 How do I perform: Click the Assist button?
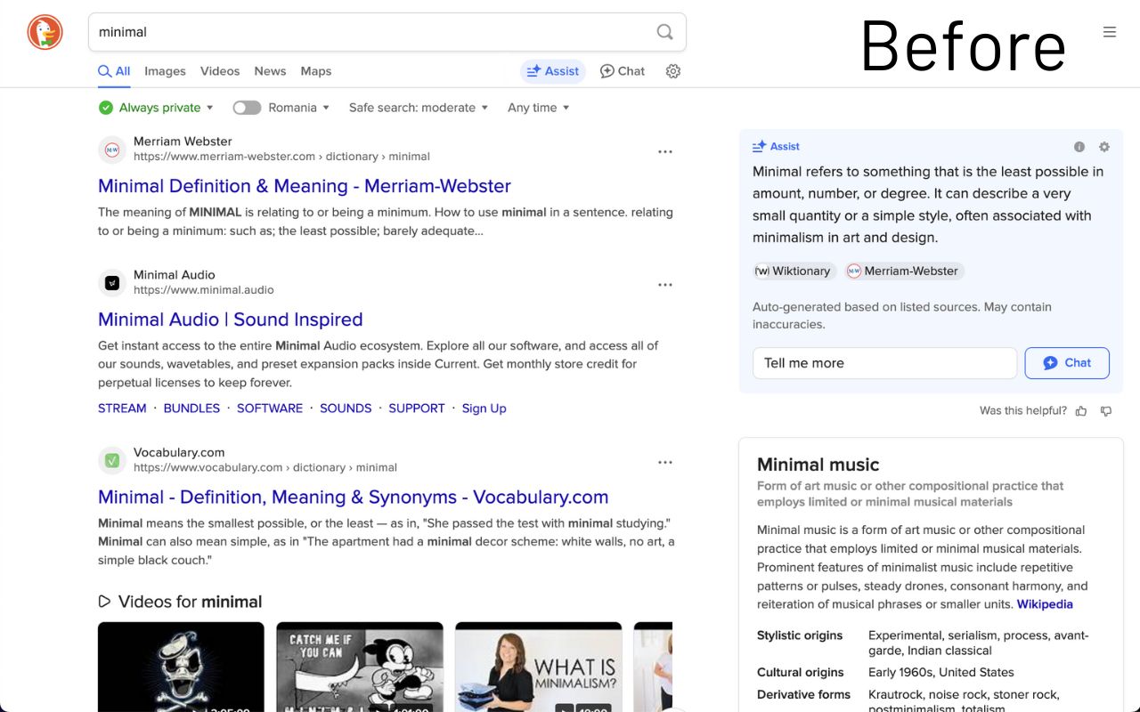tap(553, 71)
